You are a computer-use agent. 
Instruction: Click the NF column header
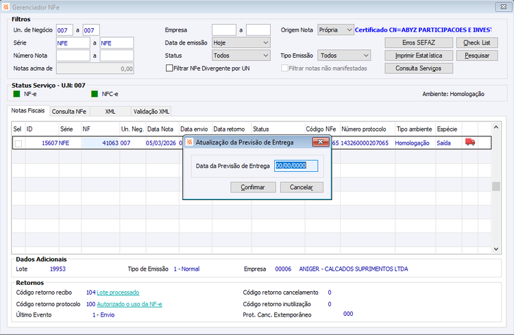click(100, 129)
